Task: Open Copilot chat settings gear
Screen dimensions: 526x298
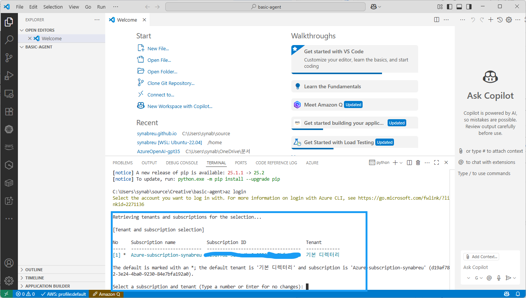Action: point(509,20)
